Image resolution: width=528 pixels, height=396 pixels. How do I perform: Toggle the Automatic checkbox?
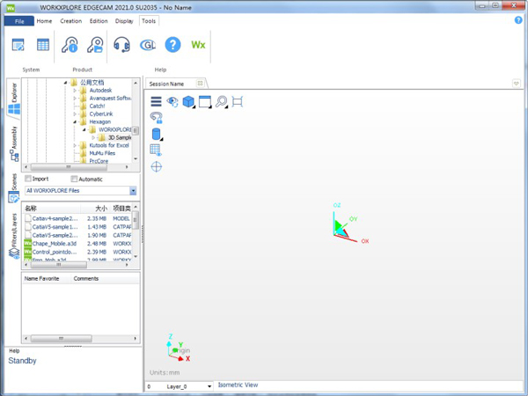pos(74,180)
